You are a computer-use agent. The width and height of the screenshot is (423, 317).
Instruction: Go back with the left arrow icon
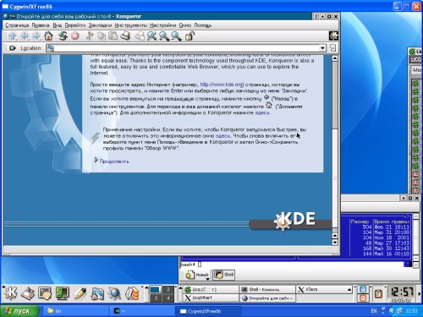tap(25, 36)
